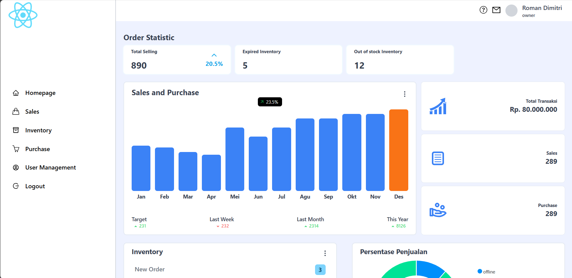Click the Jan bar in the chart
This screenshot has height=278, width=572.
click(141, 168)
